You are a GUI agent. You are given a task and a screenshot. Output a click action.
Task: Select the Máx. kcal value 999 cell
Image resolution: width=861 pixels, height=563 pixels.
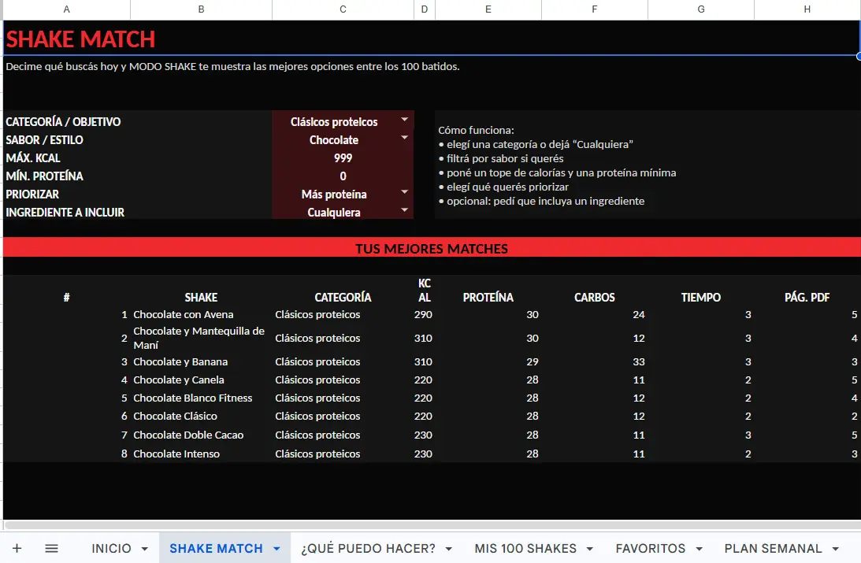(343, 158)
